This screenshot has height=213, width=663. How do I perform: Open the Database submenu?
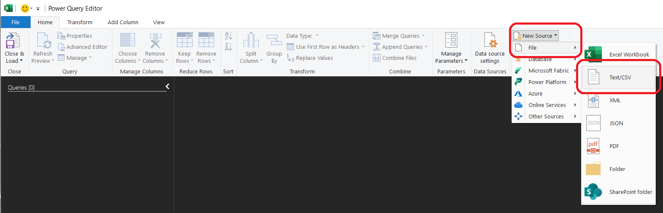click(546, 59)
